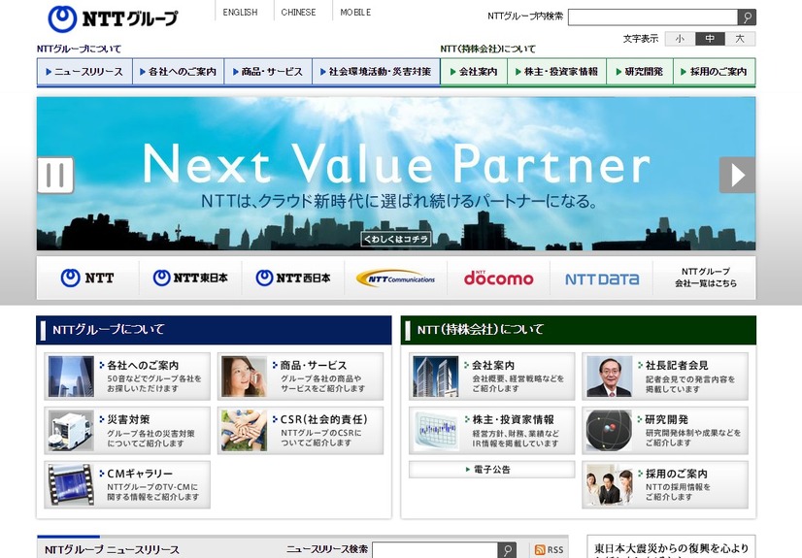Open 社長記者会見 card with president photo

pyautogui.click(x=665, y=377)
